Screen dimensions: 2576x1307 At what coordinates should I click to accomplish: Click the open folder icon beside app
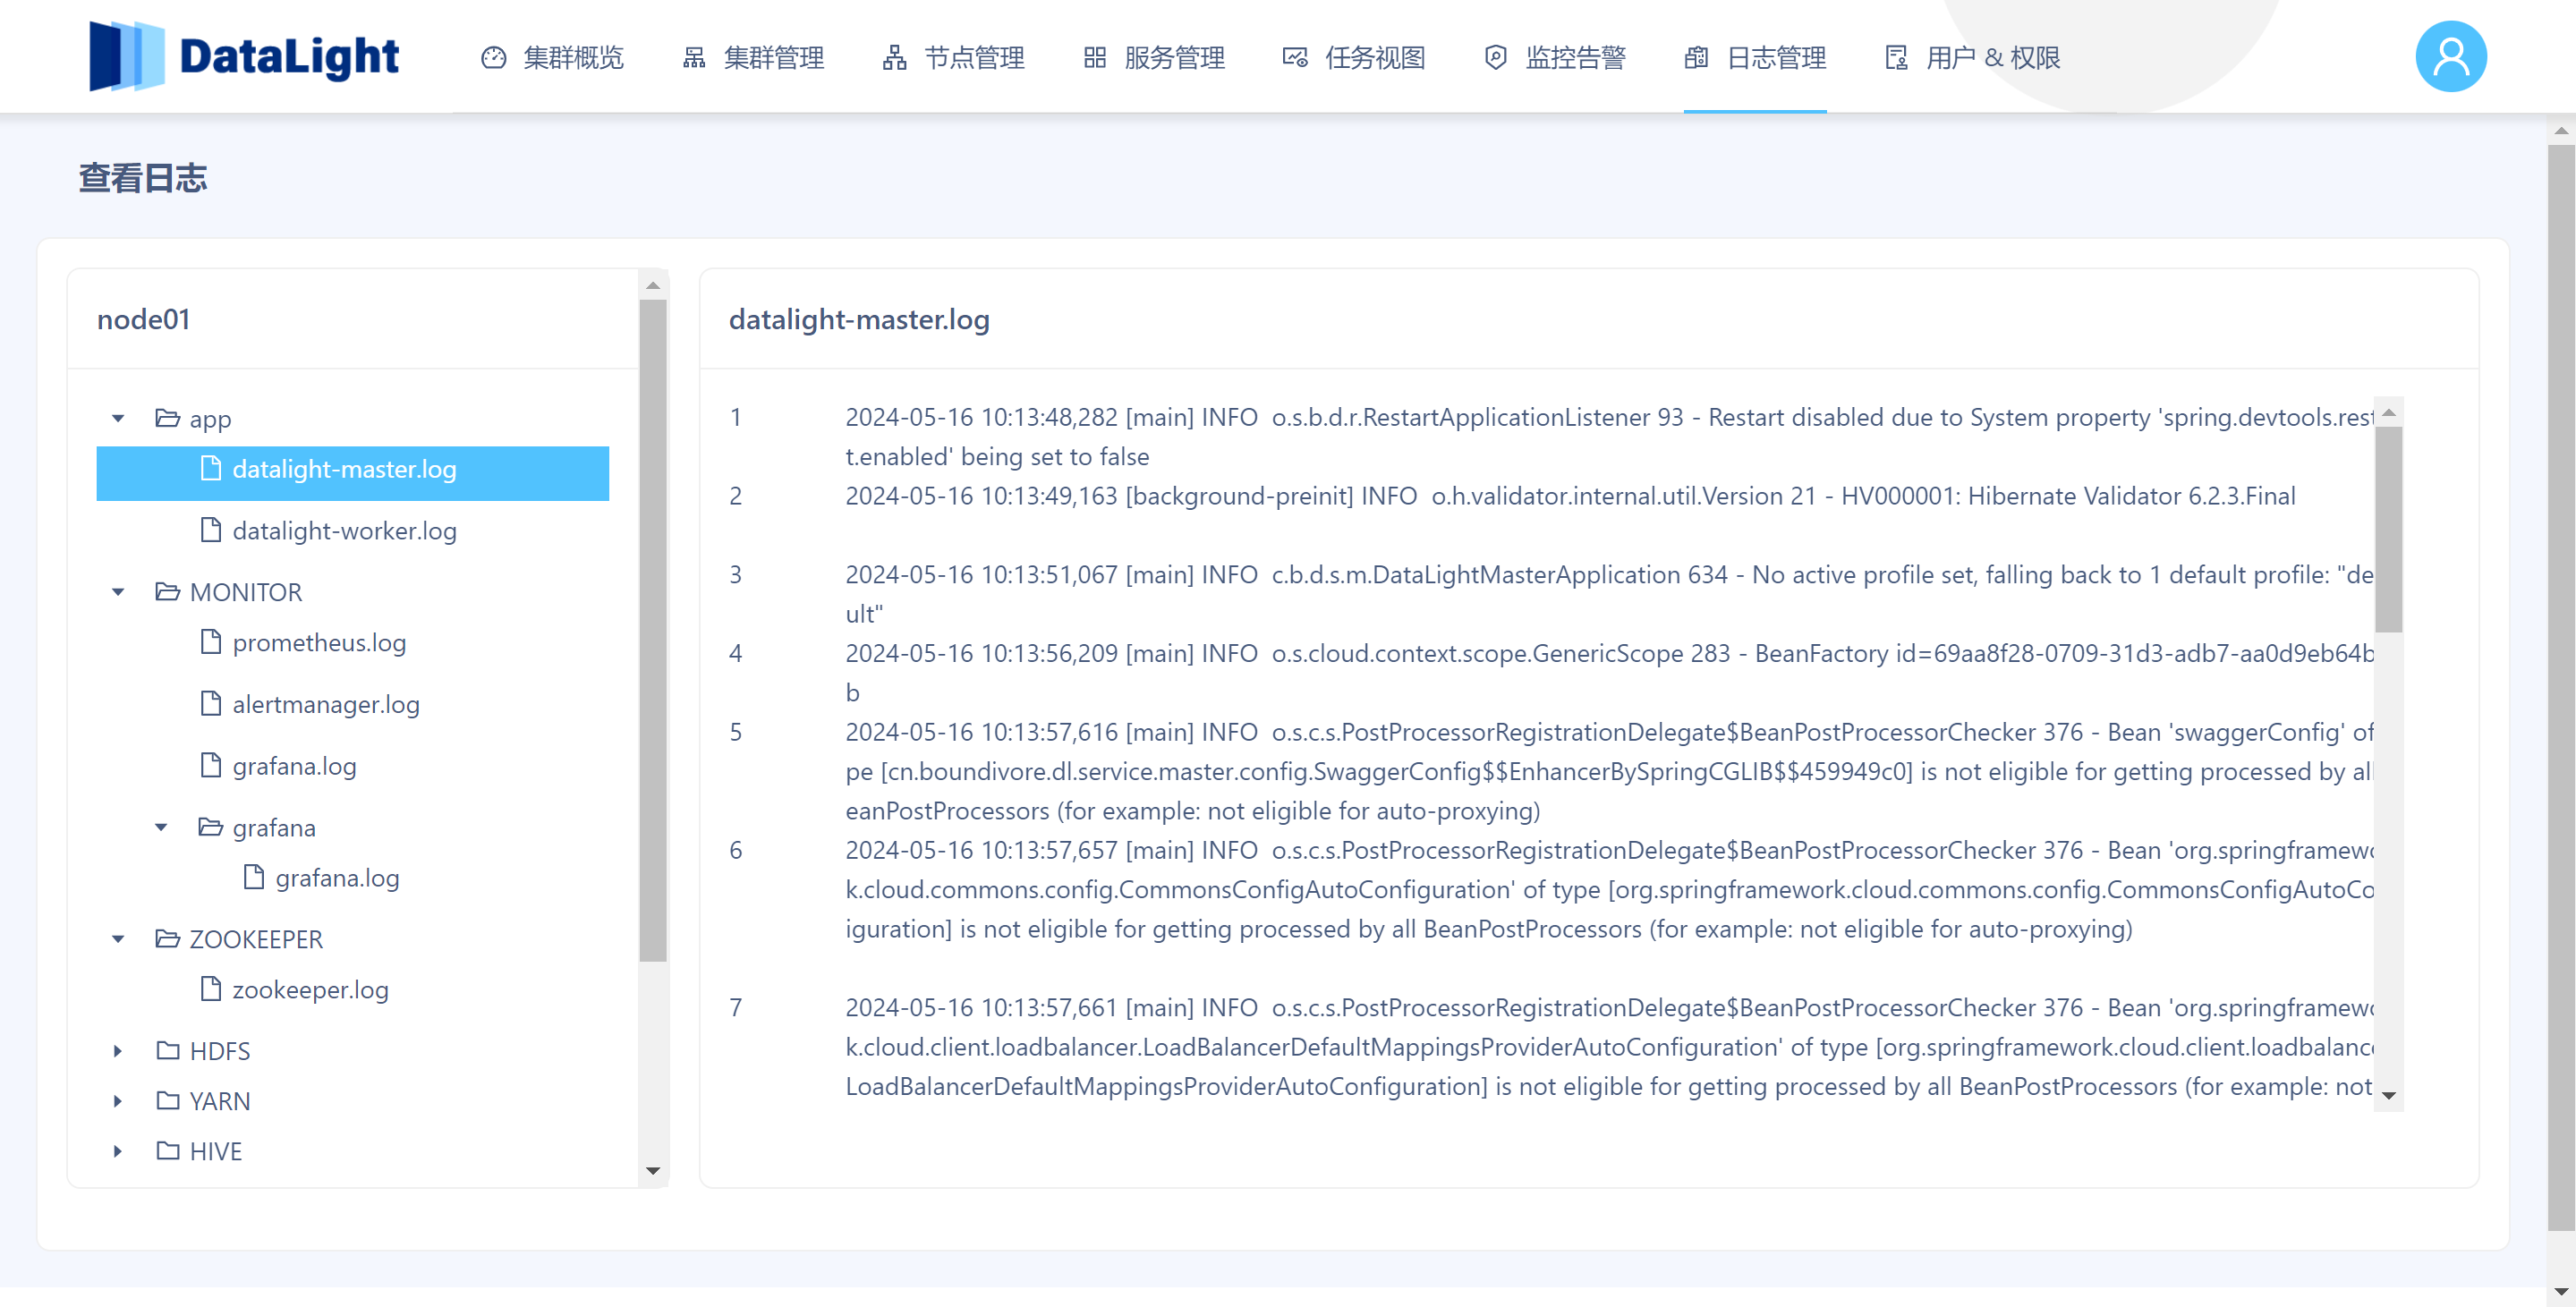tap(167, 418)
